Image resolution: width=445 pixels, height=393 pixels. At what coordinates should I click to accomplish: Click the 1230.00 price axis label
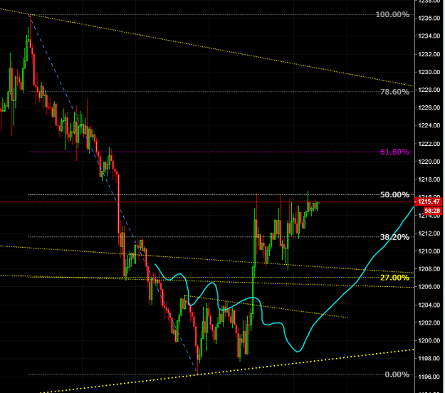(429, 72)
